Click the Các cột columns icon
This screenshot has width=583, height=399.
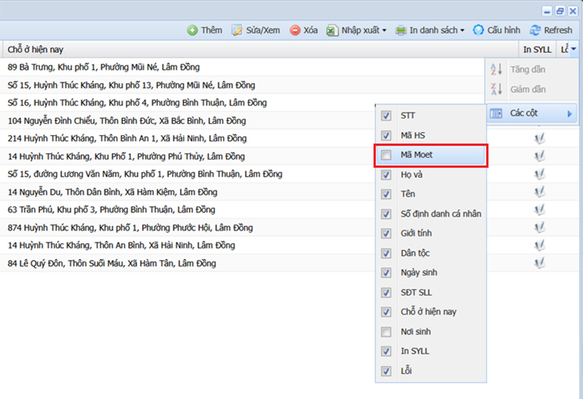[x=496, y=114]
